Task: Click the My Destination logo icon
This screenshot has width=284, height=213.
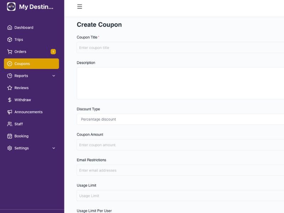Action: pos(11,7)
